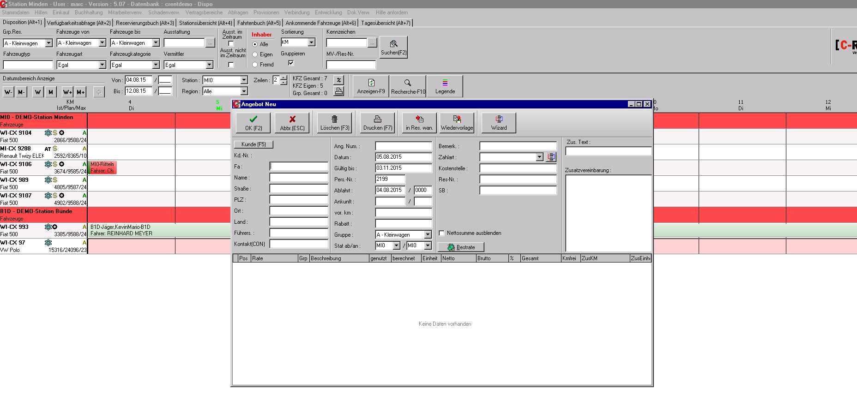Screen dimensions: 857x412
Task: Enable the Nettosumme ausblenden checkbox
Action: click(442, 233)
